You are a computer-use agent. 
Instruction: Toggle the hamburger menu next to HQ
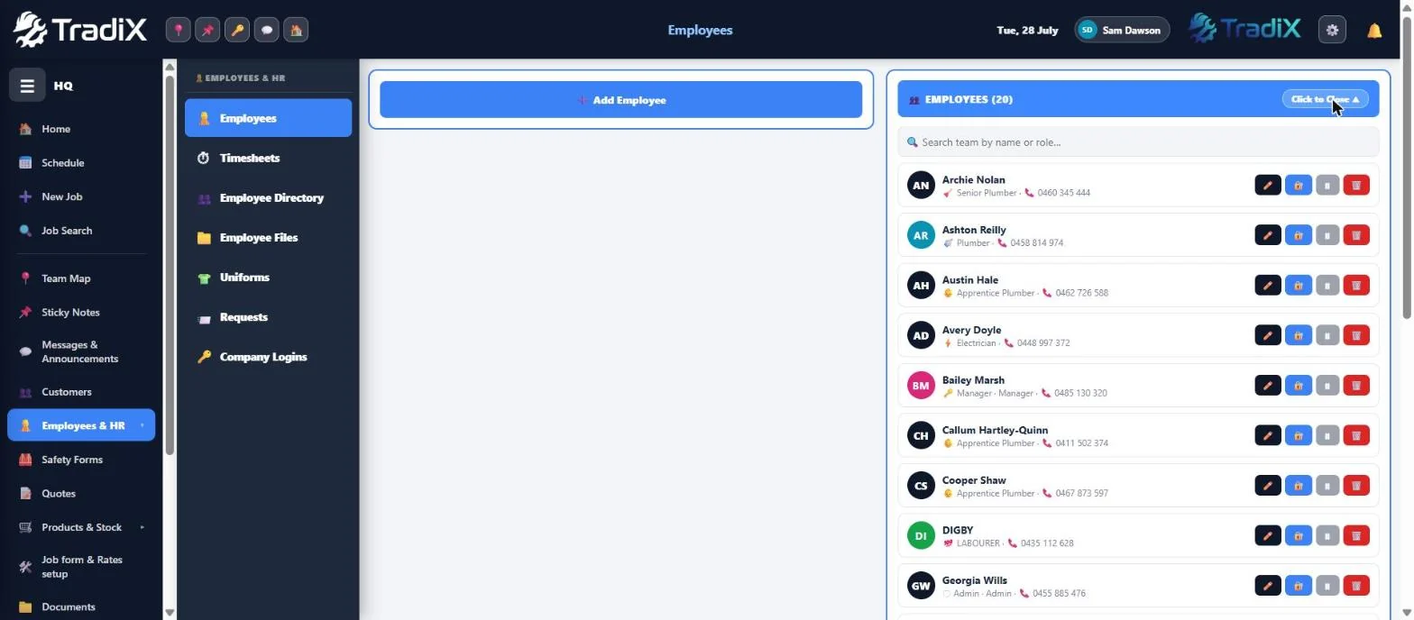pos(27,86)
